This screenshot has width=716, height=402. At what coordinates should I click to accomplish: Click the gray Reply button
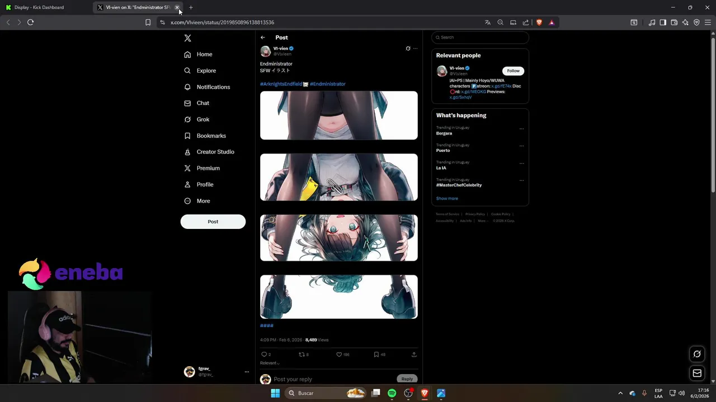(407, 379)
